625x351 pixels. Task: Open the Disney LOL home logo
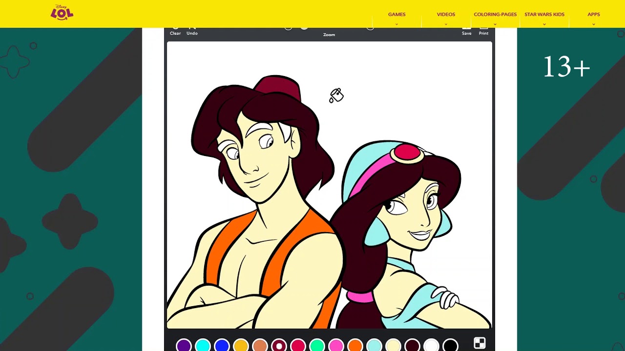pyautogui.click(x=62, y=13)
